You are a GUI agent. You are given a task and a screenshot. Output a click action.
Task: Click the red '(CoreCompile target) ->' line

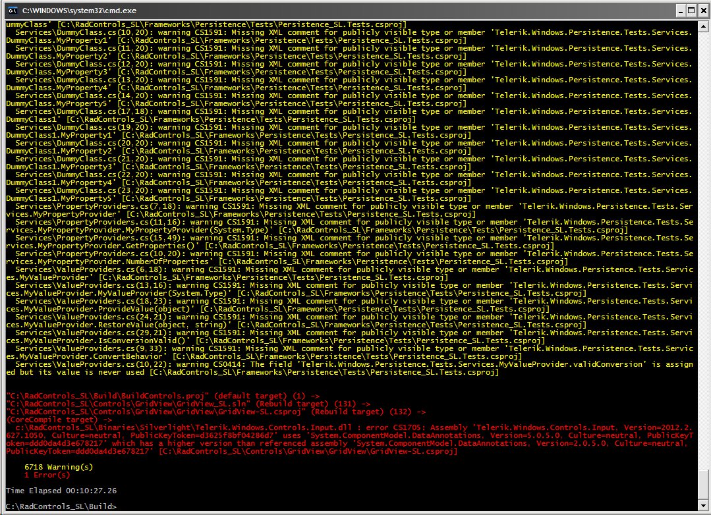(59, 420)
